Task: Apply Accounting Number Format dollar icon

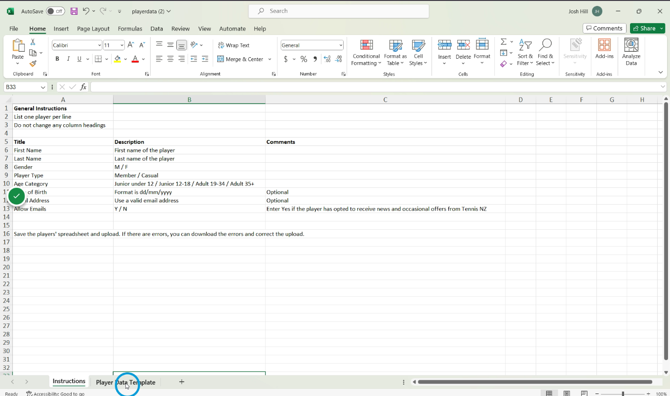Action: coord(286,59)
